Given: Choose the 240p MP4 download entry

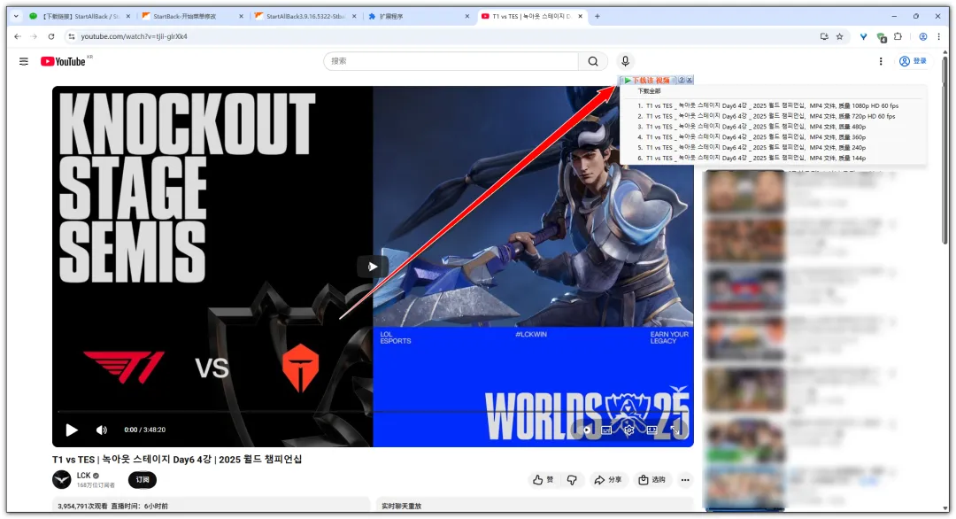Looking at the screenshot, I should coord(752,148).
